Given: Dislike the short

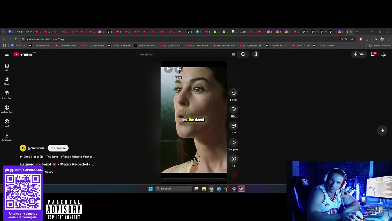Looking at the screenshot, I should point(233,109).
